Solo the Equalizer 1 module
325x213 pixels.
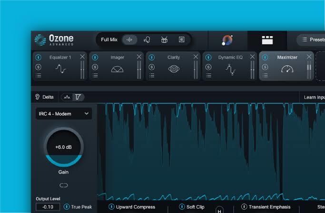[x=39, y=67]
